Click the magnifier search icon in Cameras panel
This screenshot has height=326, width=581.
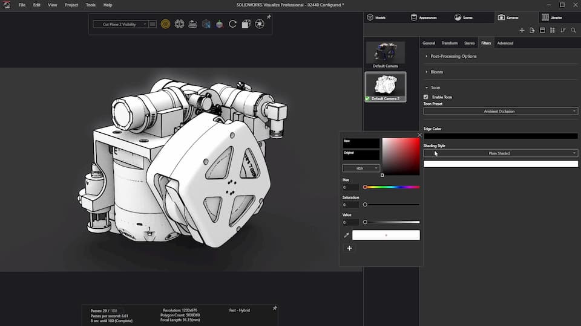click(x=573, y=30)
